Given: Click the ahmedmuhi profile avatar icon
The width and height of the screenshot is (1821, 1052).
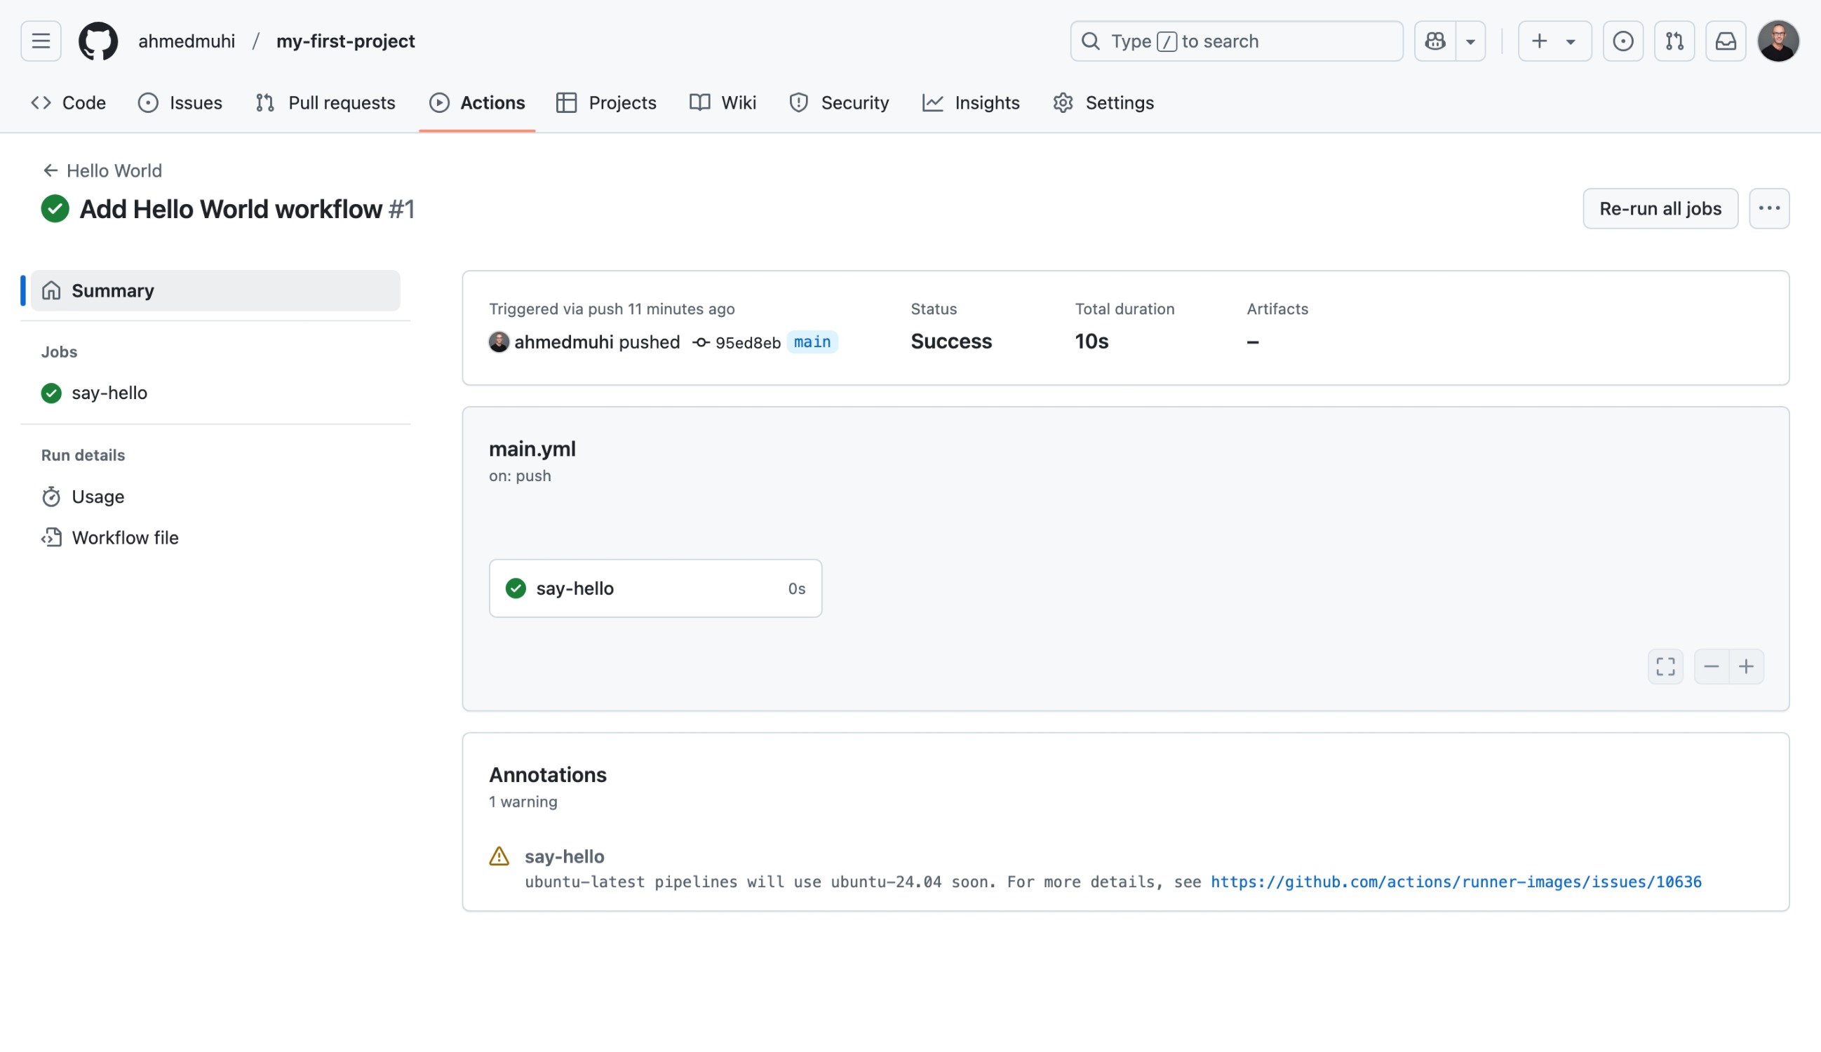Looking at the screenshot, I should (x=499, y=342).
